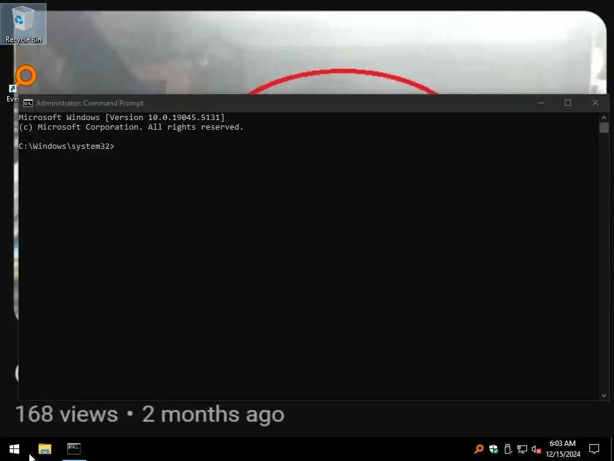The height and width of the screenshot is (461, 614).
Task: Open the Windows Start menu
Action: click(x=14, y=449)
